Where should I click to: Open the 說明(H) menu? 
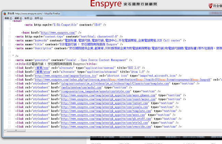[39, 18]
